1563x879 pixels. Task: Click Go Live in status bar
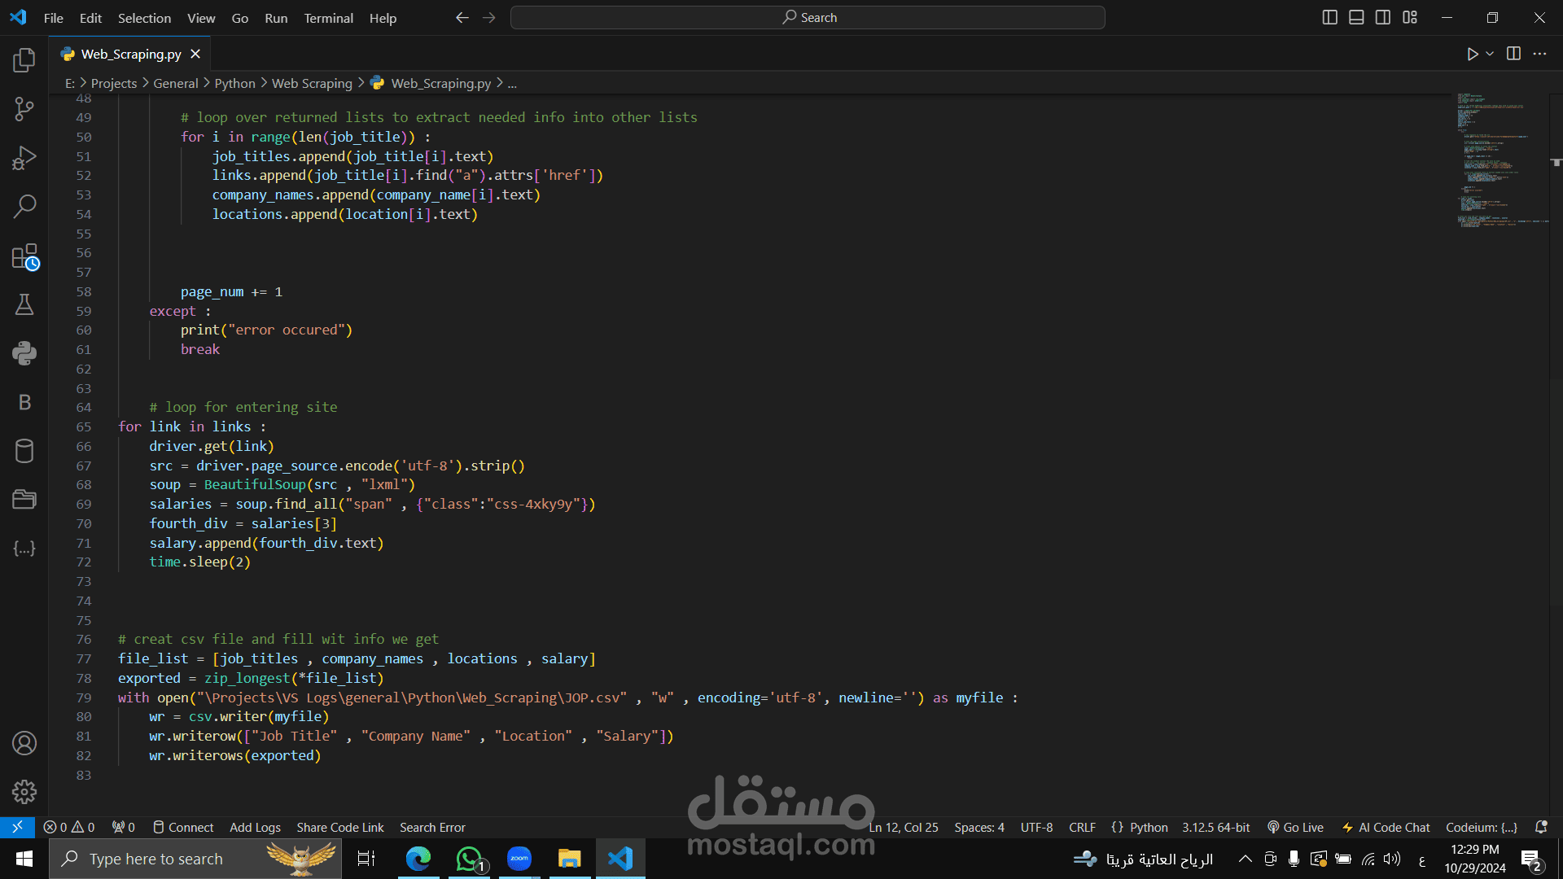pos(1295,827)
